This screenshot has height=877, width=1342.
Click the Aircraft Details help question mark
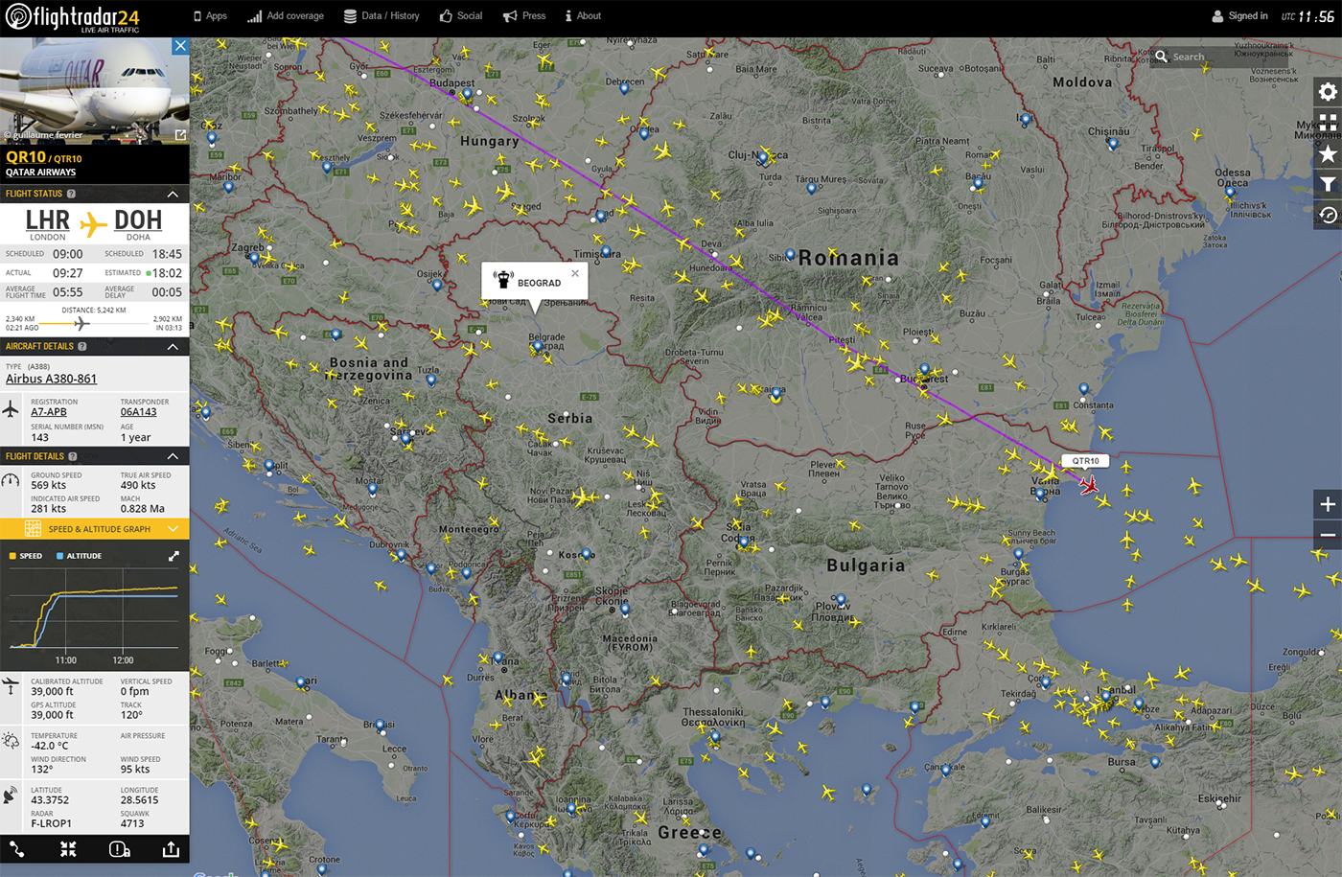(x=81, y=347)
